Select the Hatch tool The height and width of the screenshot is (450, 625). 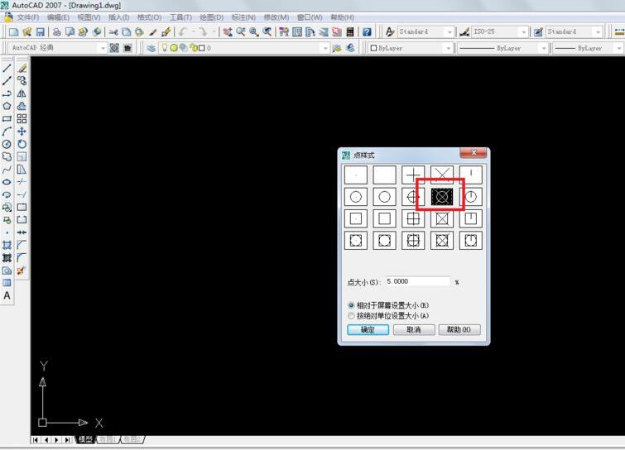tap(7, 246)
